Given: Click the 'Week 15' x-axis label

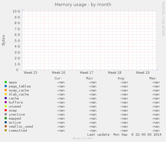Looking at the screenshot, I should 30,73.
